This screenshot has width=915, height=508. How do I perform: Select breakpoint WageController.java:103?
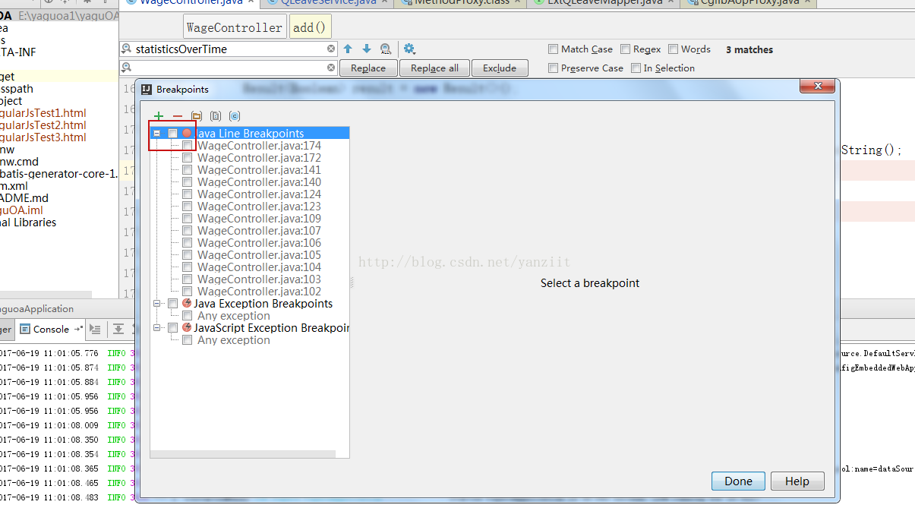(x=259, y=279)
